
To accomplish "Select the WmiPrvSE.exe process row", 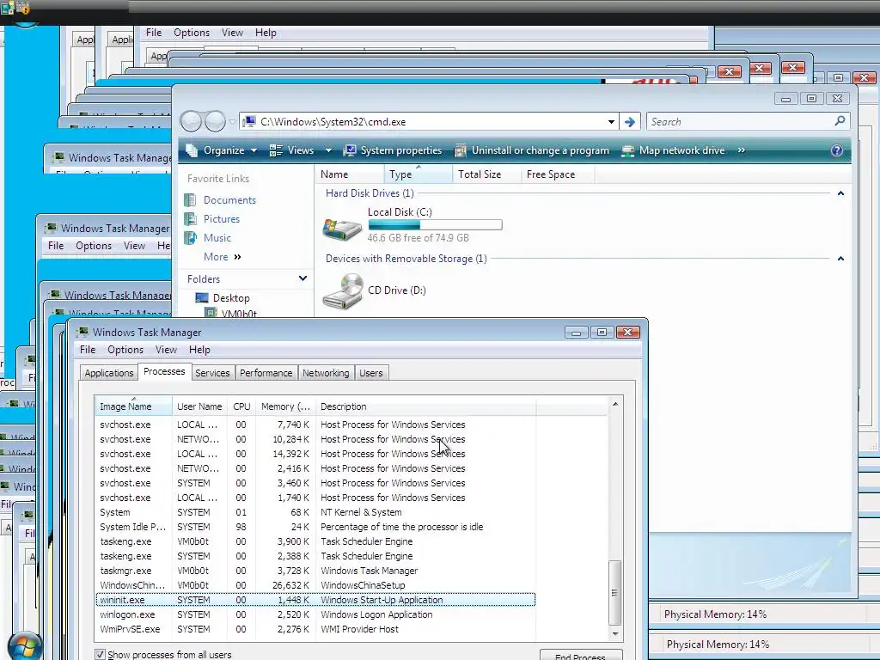I will tap(316, 629).
